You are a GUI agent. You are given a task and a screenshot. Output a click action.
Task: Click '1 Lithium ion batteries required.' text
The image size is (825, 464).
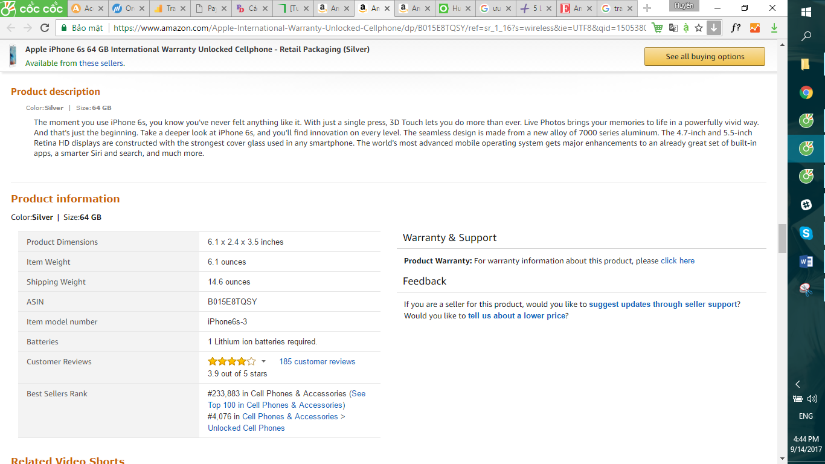pyautogui.click(x=263, y=341)
